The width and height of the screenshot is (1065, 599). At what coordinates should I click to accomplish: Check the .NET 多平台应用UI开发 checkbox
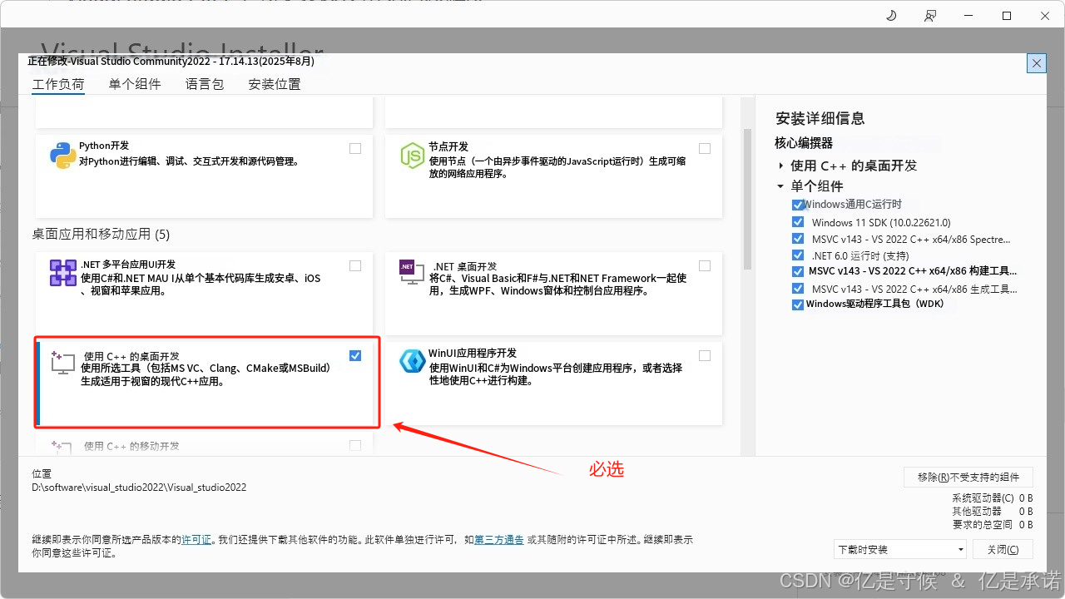coord(355,265)
